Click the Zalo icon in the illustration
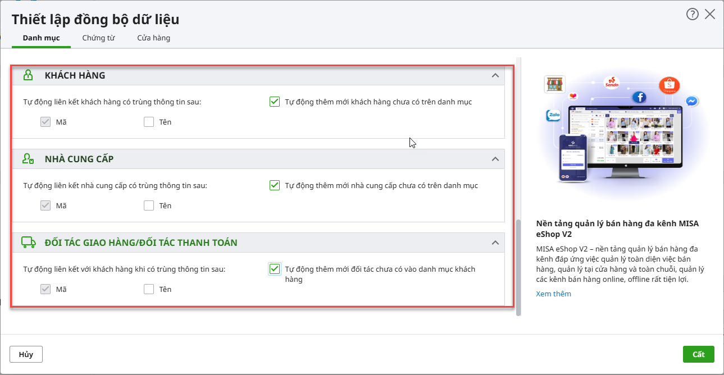The image size is (724, 375). click(x=554, y=116)
